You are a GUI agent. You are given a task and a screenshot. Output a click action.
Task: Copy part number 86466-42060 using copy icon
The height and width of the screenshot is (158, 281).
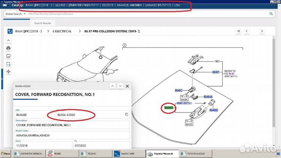(126, 114)
